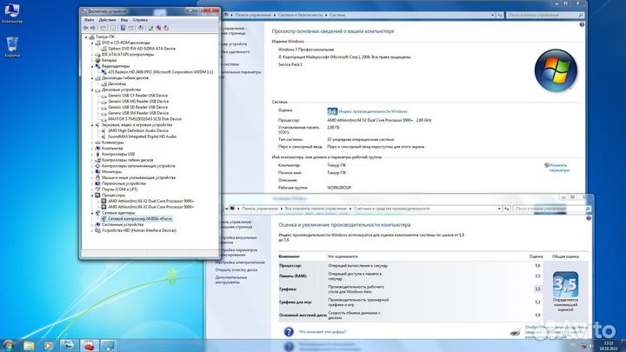Open Explorer folder icon on taskbar
The height and width of the screenshot is (352, 626).
tap(29, 346)
